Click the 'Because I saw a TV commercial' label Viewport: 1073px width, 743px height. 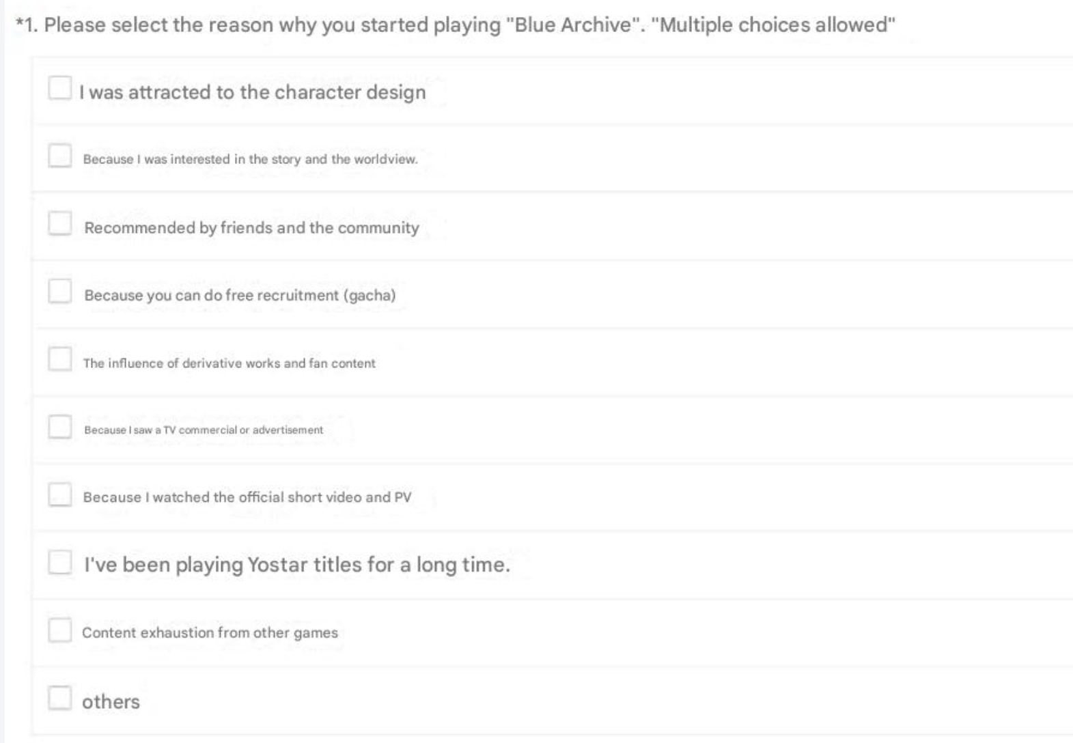pos(204,430)
